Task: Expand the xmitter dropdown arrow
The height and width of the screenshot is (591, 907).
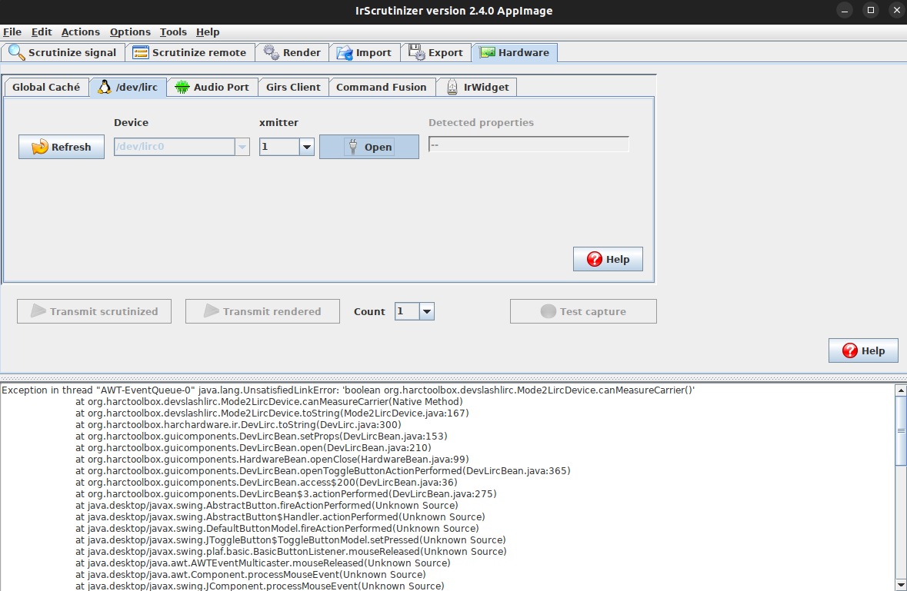Action: coord(307,147)
